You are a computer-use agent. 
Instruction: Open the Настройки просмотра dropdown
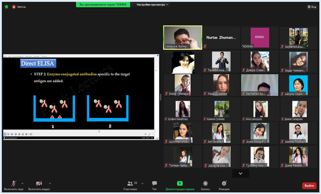[152, 5]
